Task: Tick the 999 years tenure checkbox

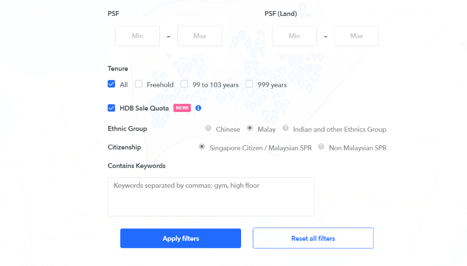Action: (x=249, y=84)
